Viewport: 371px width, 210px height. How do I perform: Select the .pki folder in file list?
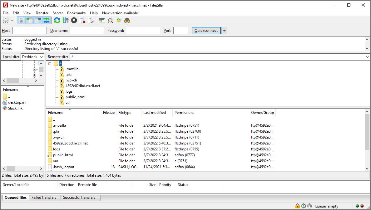[56, 131]
